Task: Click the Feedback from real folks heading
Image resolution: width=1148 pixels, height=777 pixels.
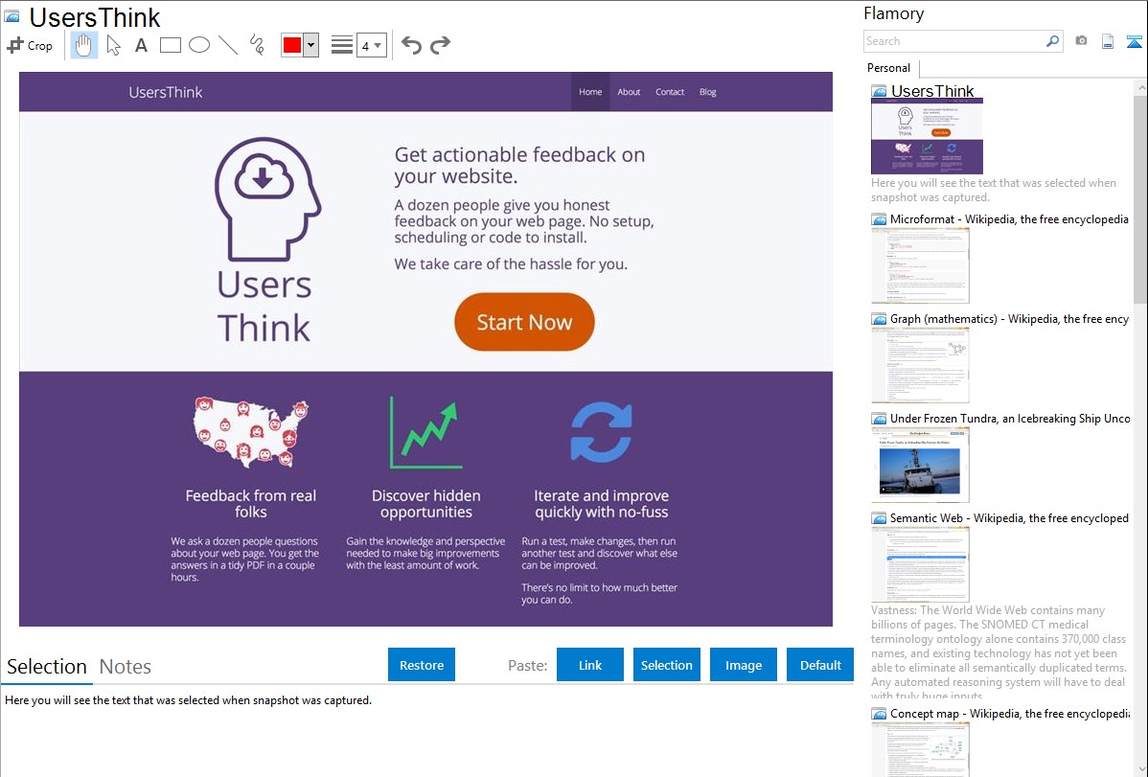Action: [251, 504]
